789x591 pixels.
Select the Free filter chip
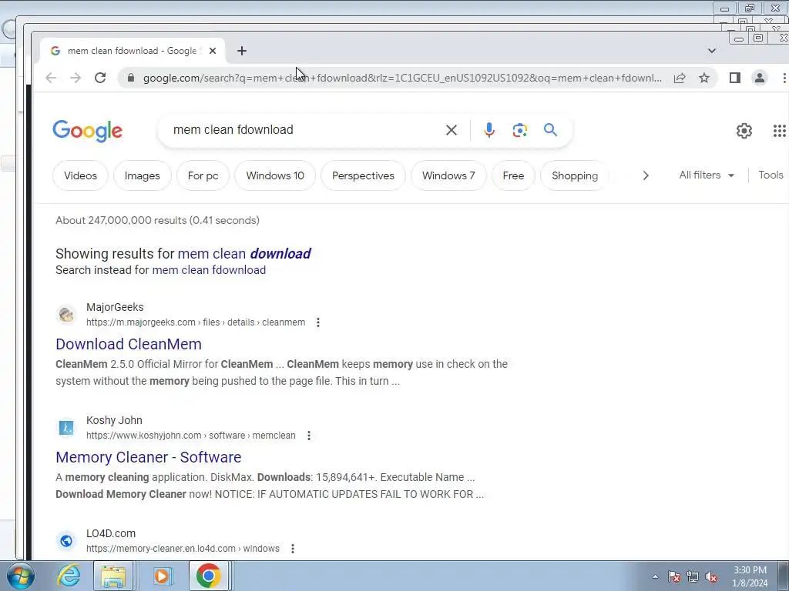pos(513,175)
